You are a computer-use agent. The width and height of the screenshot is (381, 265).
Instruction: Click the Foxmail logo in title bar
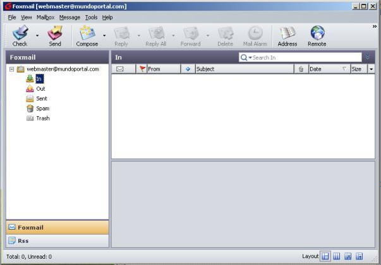click(x=8, y=6)
